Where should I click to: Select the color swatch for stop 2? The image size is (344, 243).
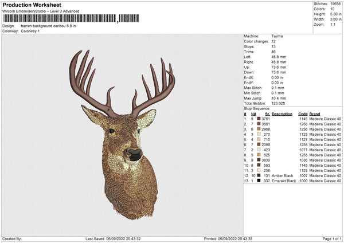(259, 124)
